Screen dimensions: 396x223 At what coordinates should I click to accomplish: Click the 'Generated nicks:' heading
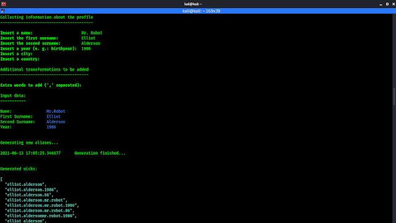pos(19,169)
